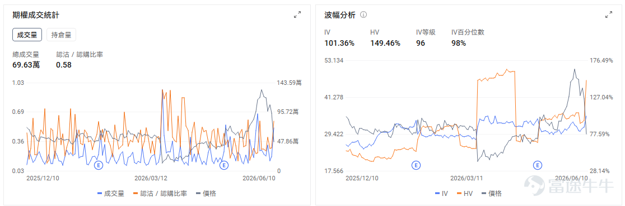Image resolution: width=625 pixels, height=206 pixels.
Task: Click first earnings E marker in 波幅分析 chart
Action: [416, 165]
